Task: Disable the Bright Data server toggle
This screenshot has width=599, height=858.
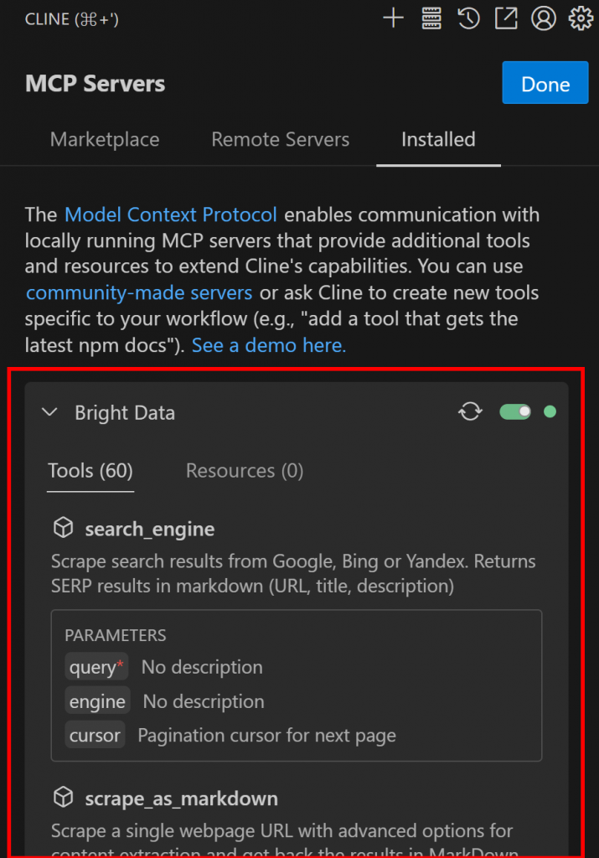Action: 515,411
